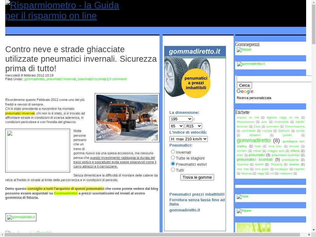
Task: Click the gommadiretto.it banner below the article
Action: (x=21, y=217)
